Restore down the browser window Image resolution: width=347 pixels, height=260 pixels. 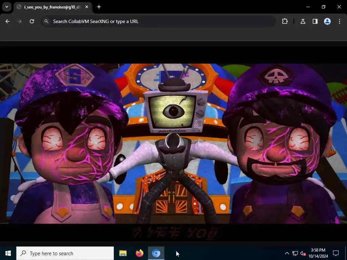324,7
